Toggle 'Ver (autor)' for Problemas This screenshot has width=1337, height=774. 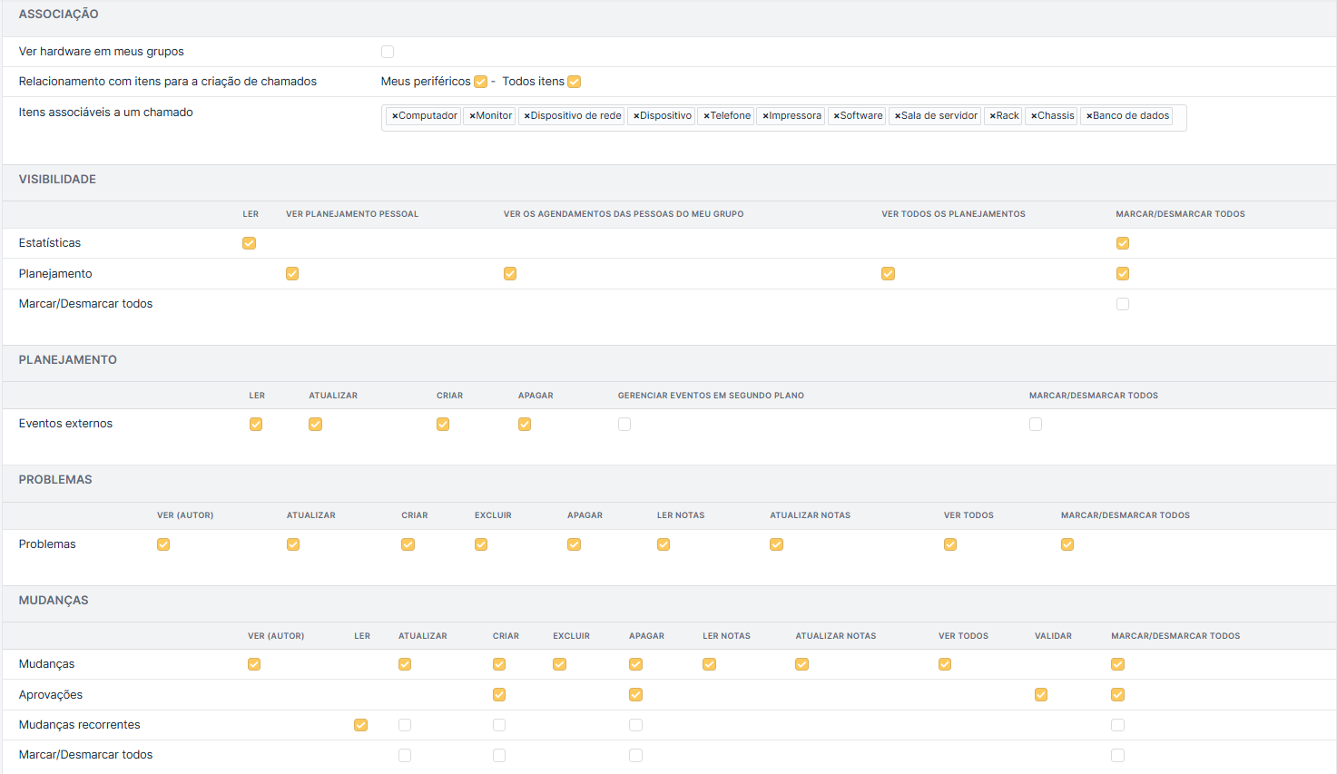pyautogui.click(x=163, y=544)
